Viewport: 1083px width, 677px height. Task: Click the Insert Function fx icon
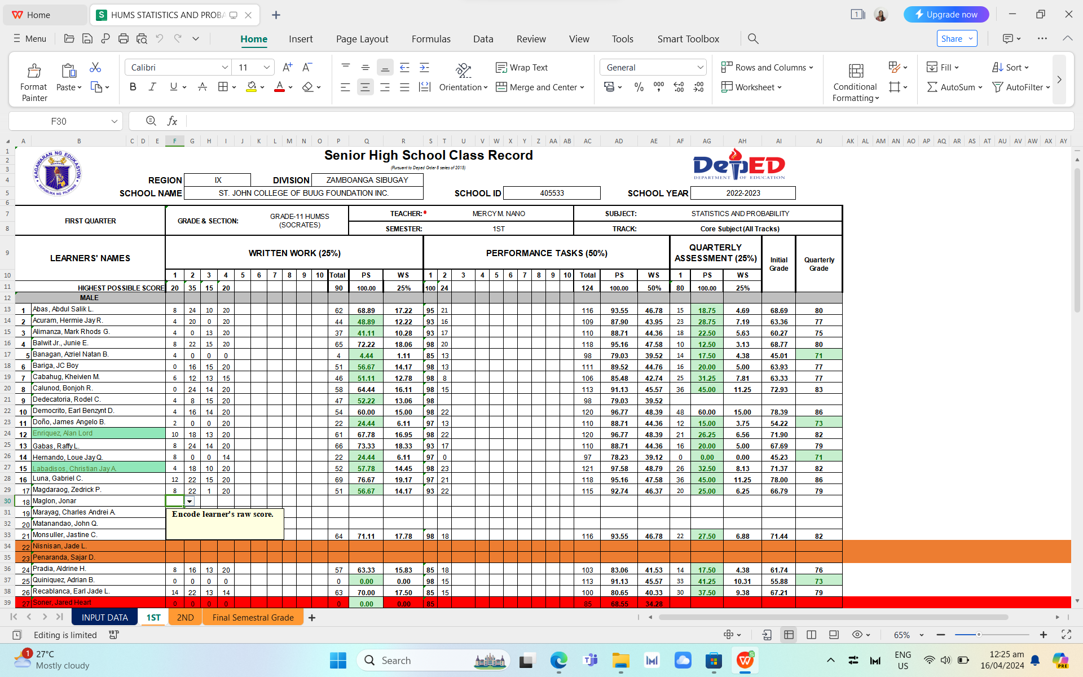(x=172, y=121)
